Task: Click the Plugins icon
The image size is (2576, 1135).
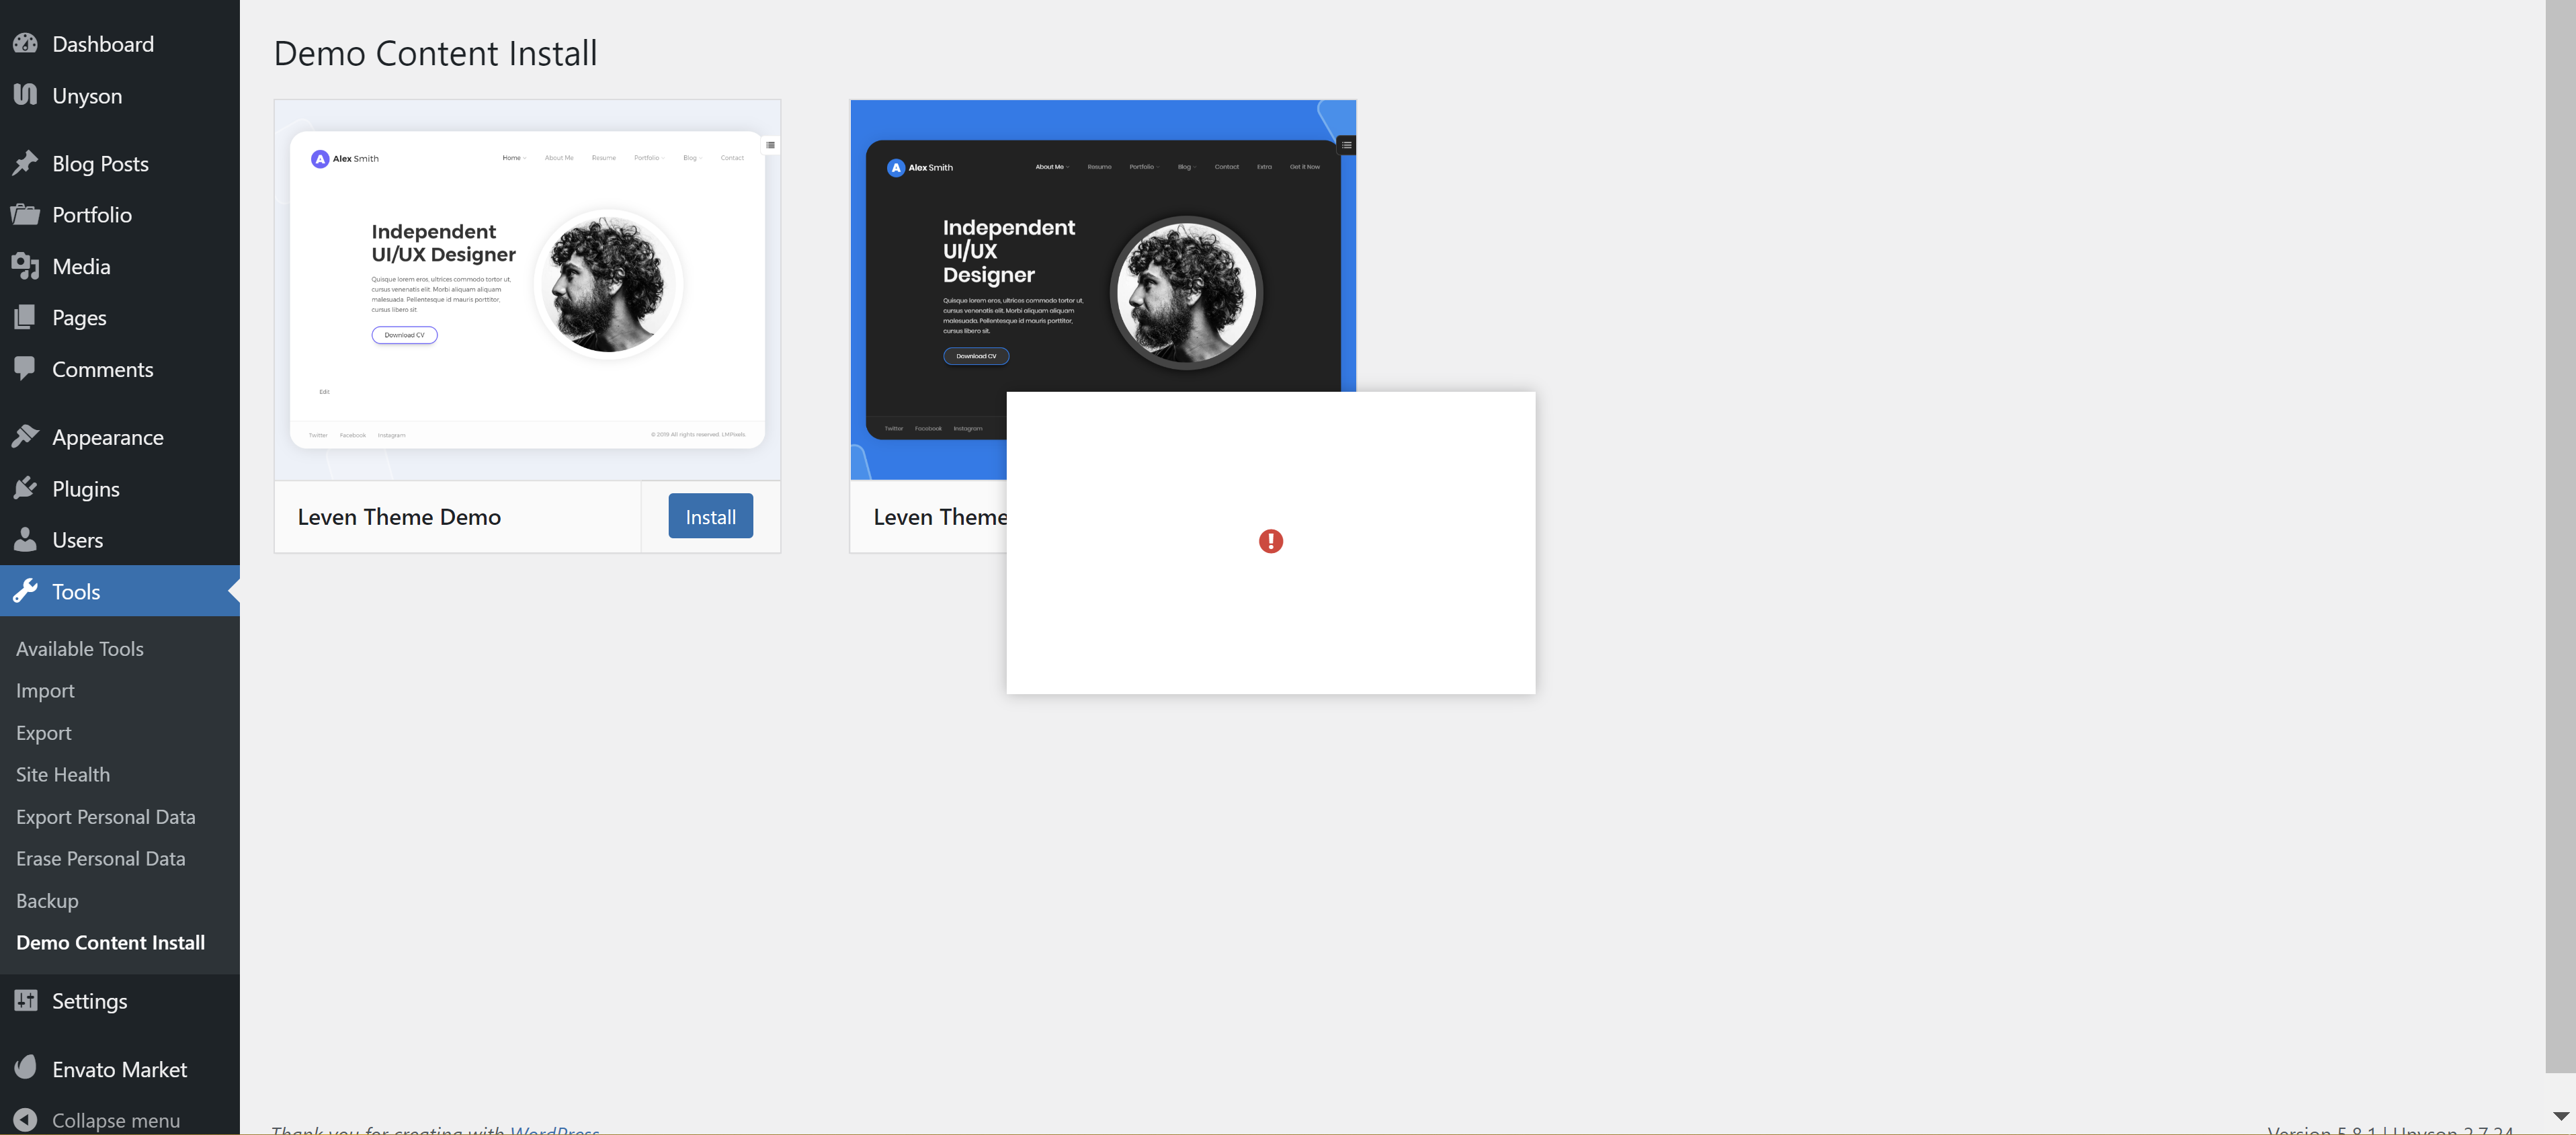Action: click(x=26, y=488)
